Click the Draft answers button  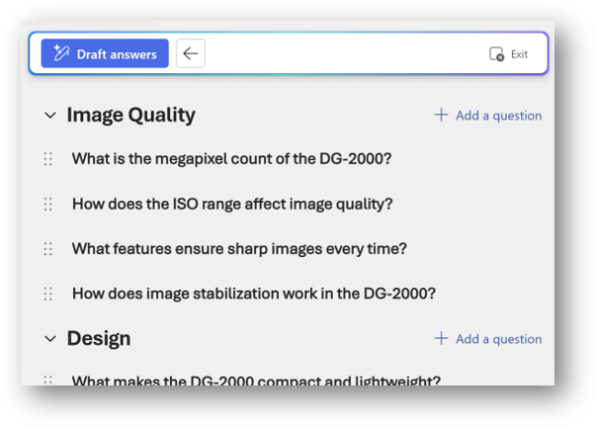(x=105, y=53)
